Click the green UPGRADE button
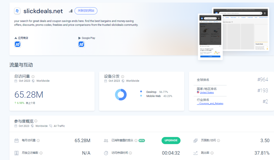The image size is (274, 160). pos(171,141)
